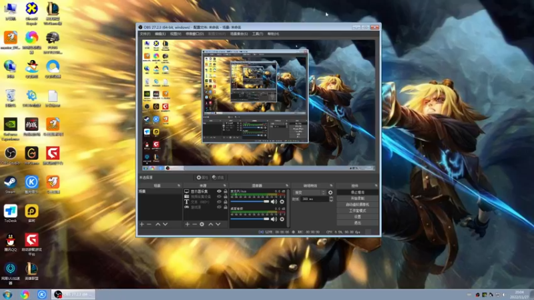The image size is (534, 300).
Task: Open the 场景集合(S) menu
Action: (239, 34)
